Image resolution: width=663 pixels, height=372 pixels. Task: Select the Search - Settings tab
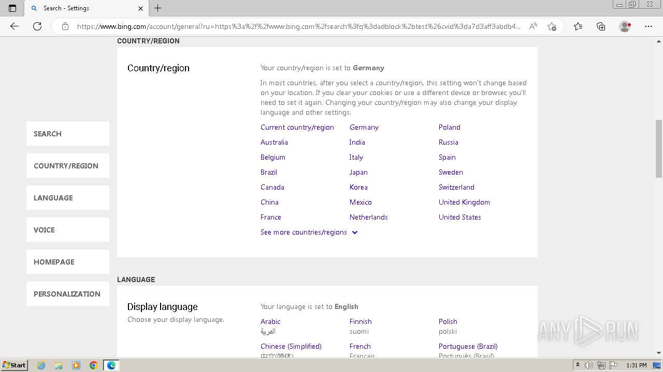click(87, 8)
